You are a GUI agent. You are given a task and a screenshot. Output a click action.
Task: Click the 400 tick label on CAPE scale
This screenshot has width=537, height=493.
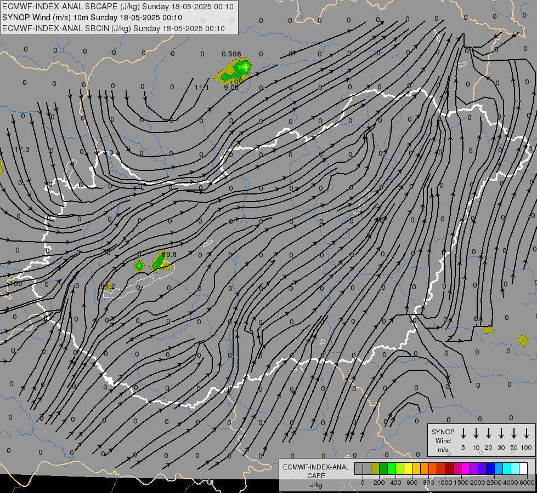(x=395, y=483)
